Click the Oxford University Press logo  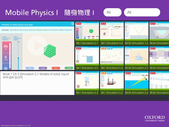tap(155, 119)
